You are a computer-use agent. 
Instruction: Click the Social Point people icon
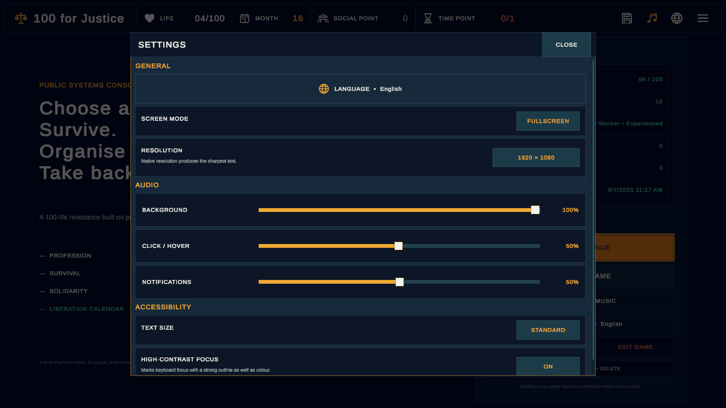323,18
